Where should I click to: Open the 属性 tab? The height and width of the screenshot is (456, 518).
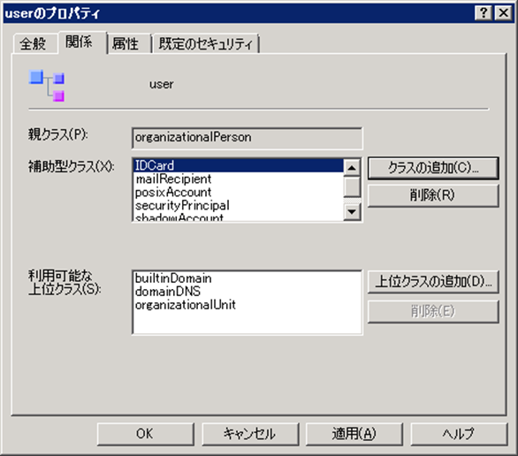[x=126, y=43]
